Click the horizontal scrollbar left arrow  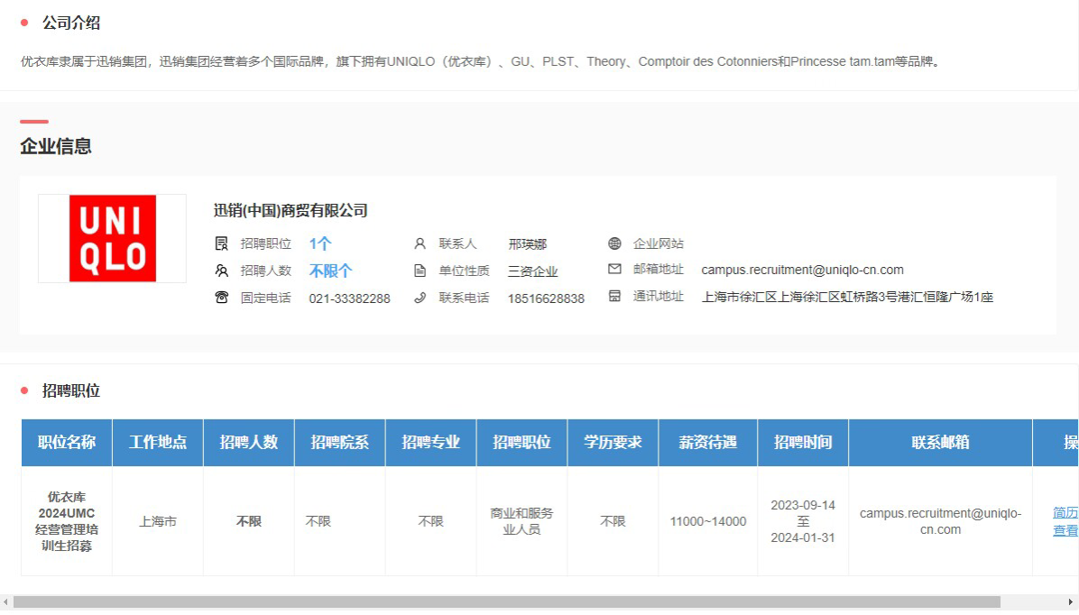tap(6, 601)
